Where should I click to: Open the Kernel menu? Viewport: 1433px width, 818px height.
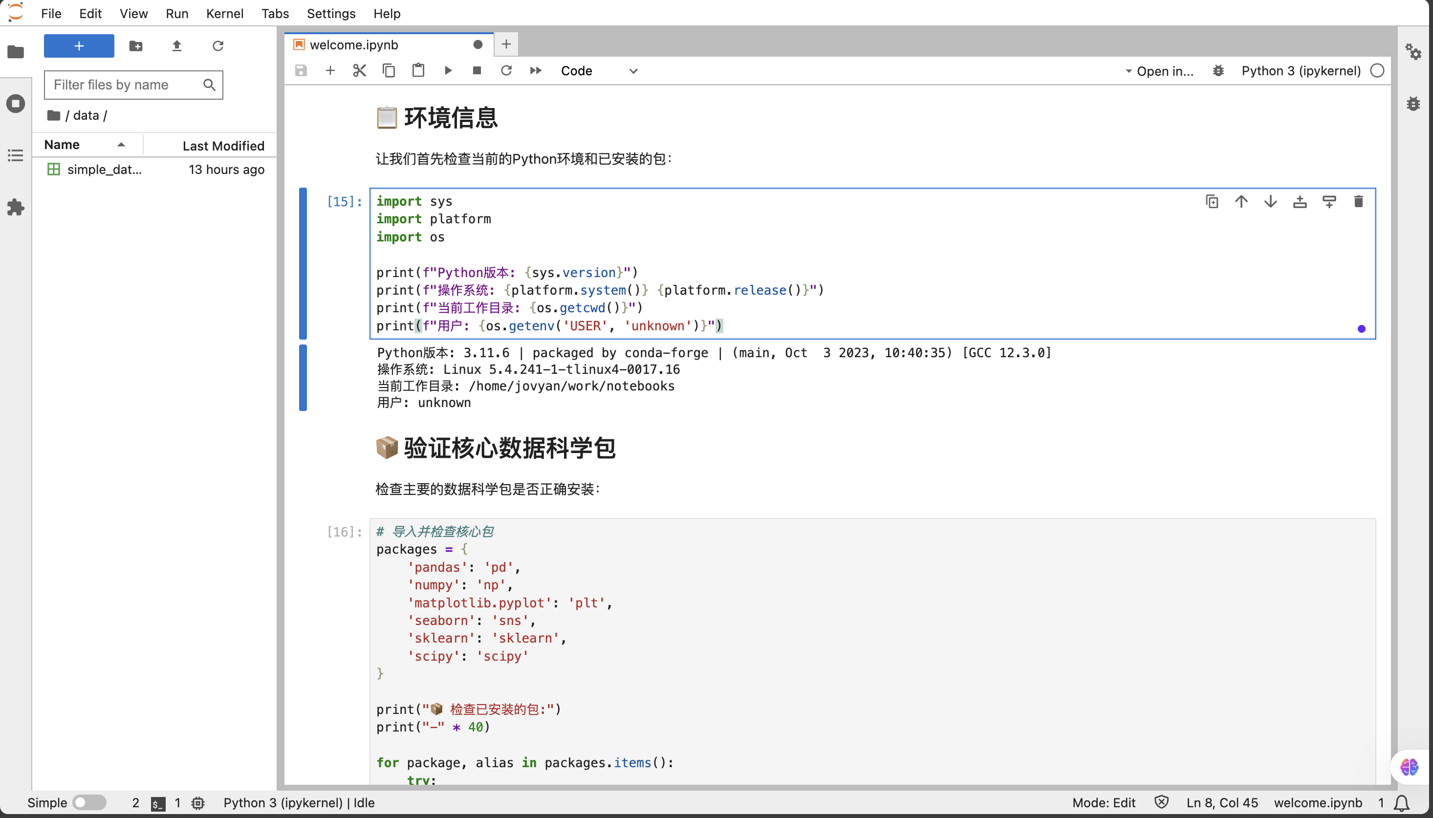coord(225,14)
